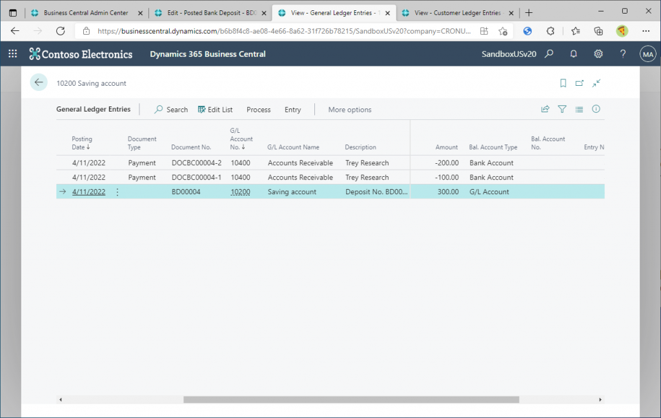This screenshot has height=418, width=661.
Task: Sort by the Posting Date column header
Action: pyautogui.click(x=82, y=143)
